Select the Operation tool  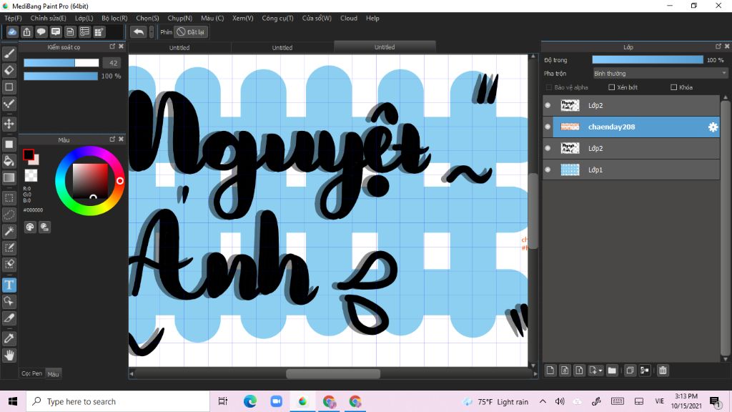coord(9,301)
